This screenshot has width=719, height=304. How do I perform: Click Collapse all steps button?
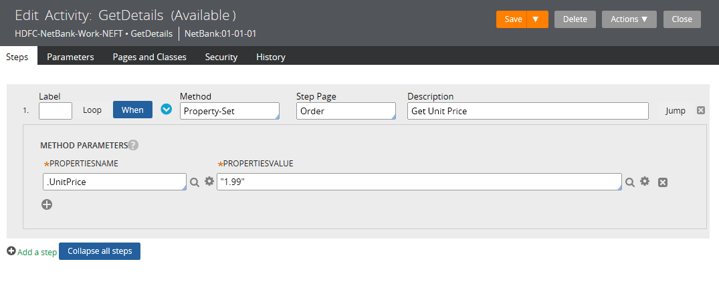click(100, 251)
